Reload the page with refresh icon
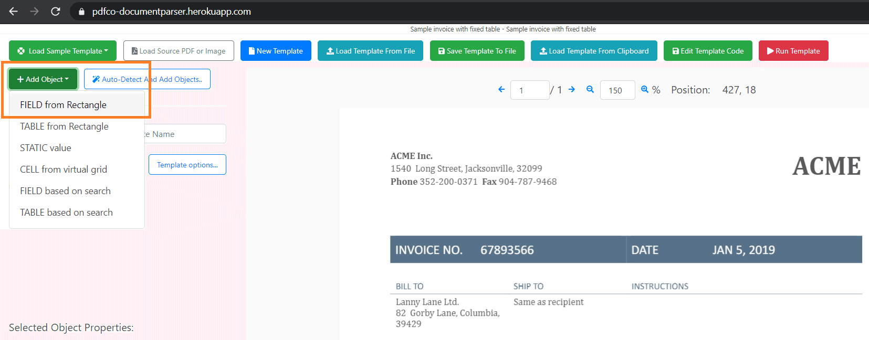This screenshot has height=340, width=869. click(55, 11)
